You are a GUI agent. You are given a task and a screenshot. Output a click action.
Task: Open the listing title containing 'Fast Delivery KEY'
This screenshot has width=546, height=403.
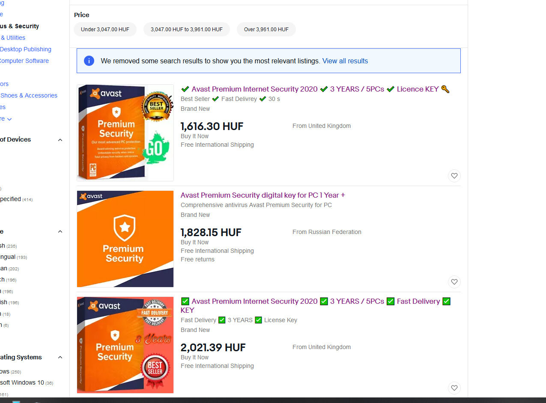316,305
